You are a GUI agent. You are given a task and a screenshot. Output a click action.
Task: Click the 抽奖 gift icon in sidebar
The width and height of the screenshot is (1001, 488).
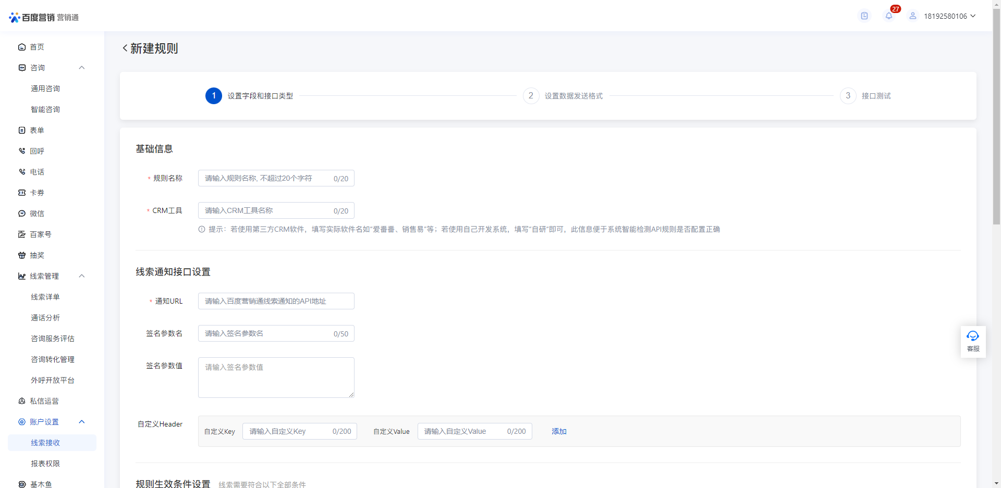(x=22, y=255)
